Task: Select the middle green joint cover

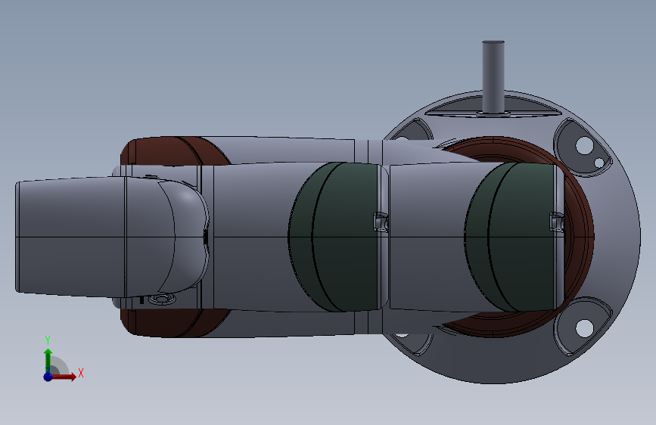Action: (334, 237)
